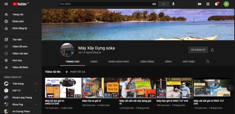Click the channel banner beach image

(138, 24)
